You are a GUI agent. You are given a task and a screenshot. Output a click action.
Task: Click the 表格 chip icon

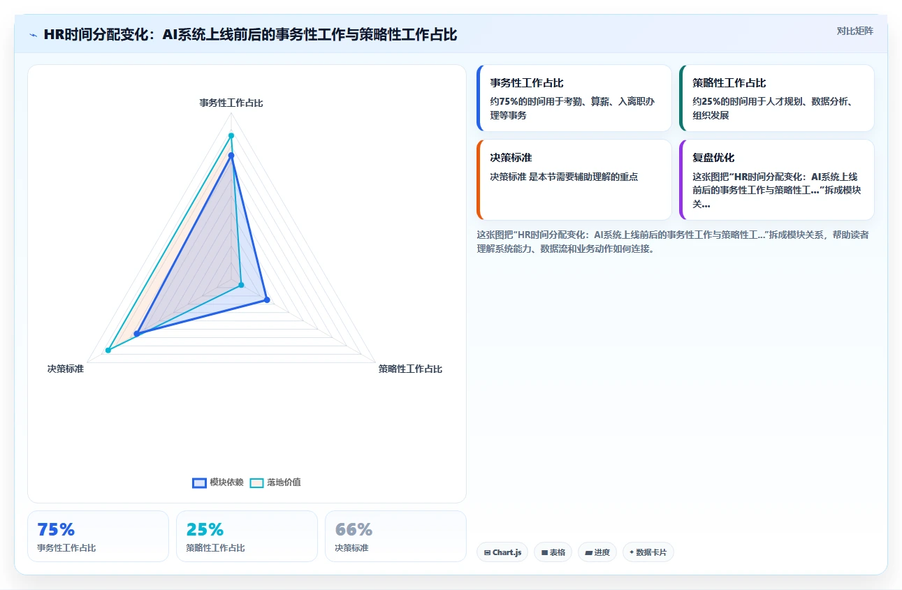pyautogui.click(x=544, y=552)
